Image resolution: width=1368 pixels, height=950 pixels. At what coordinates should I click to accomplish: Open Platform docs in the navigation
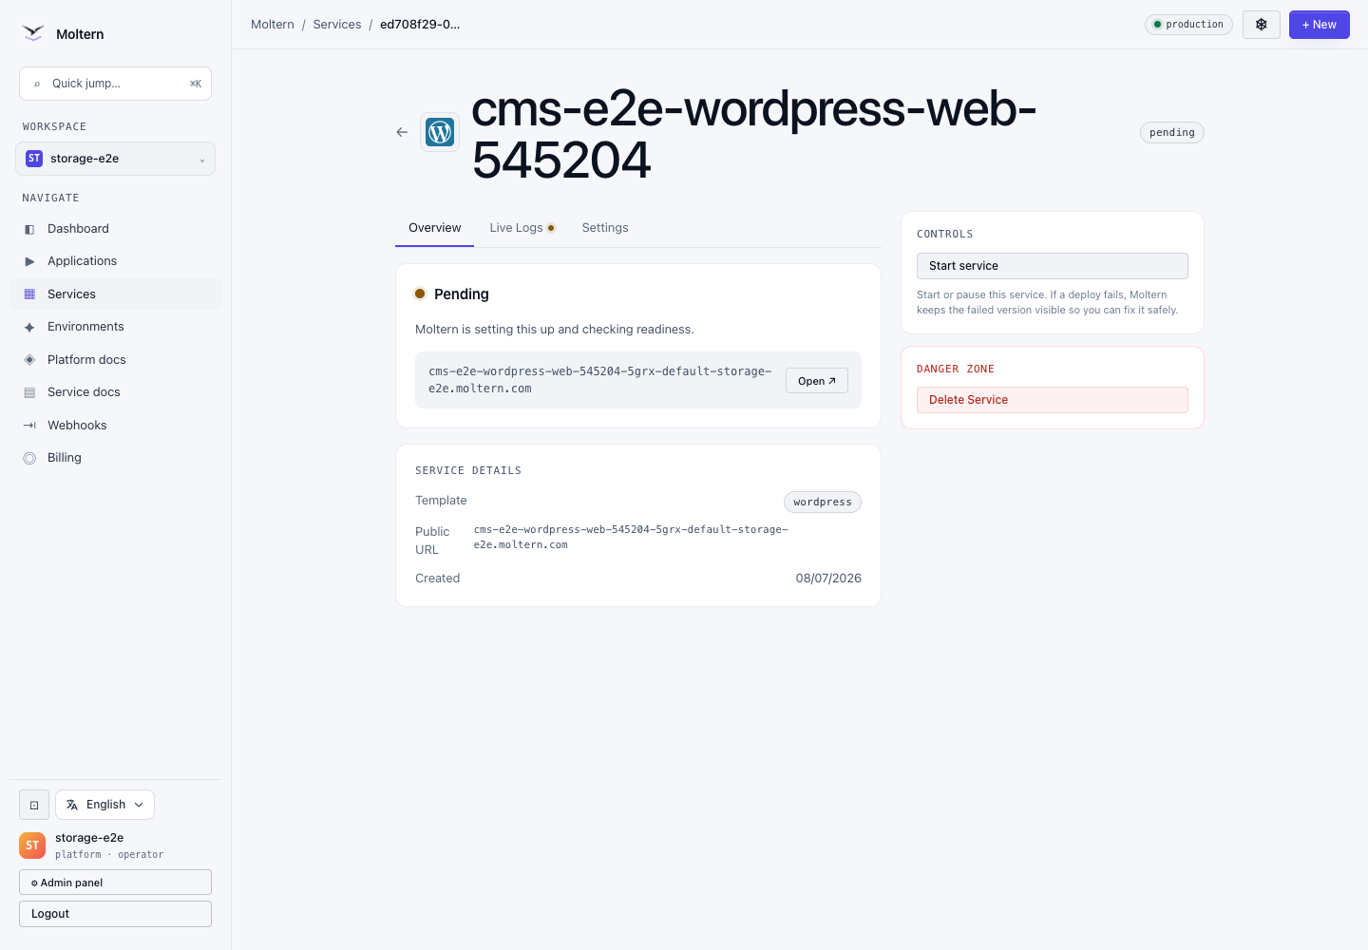pos(115,360)
